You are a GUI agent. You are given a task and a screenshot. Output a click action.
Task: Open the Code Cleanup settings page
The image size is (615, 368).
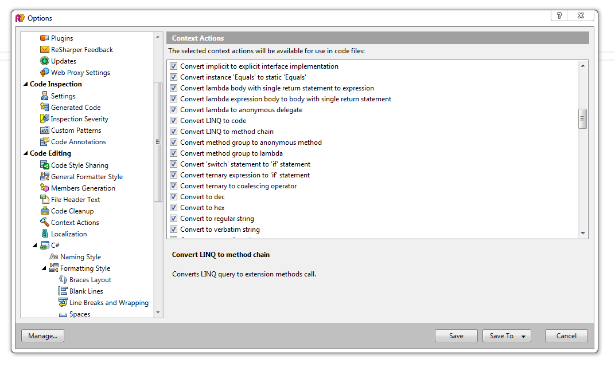72,211
